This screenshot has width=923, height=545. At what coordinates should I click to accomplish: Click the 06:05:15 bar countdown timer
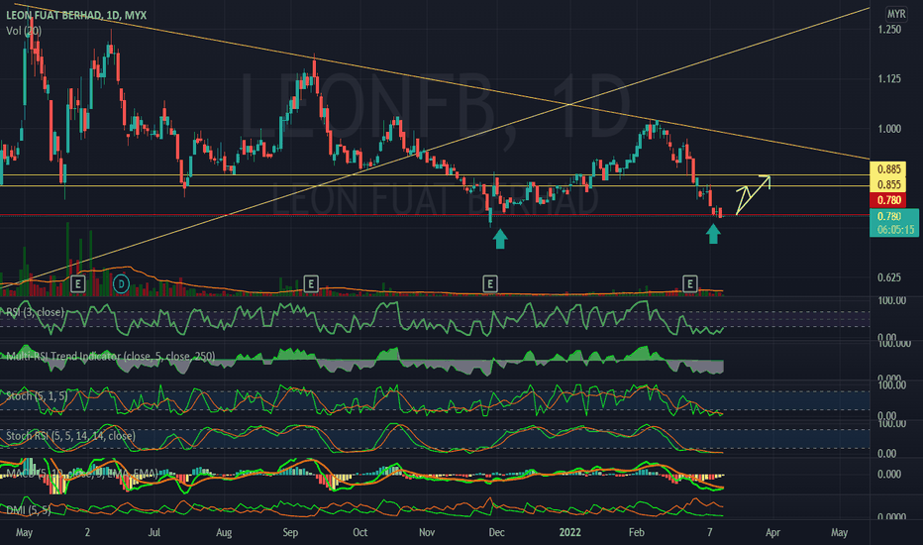coord(895,230)
